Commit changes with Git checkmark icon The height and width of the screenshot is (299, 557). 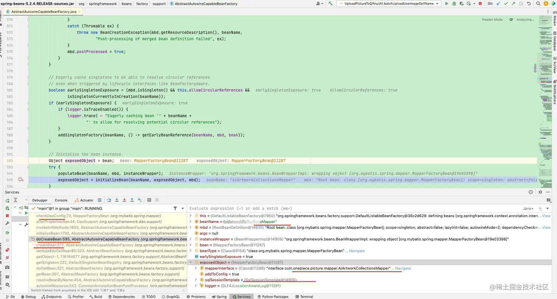(506, 4)
